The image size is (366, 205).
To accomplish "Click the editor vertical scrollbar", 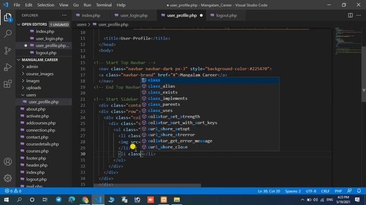I will coord(364,74).
